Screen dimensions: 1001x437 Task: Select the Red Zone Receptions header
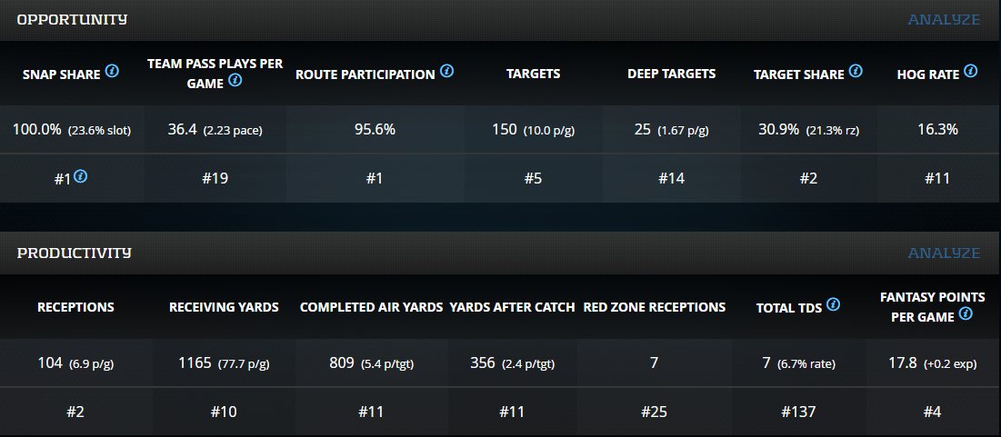click(x=654, y=307)
